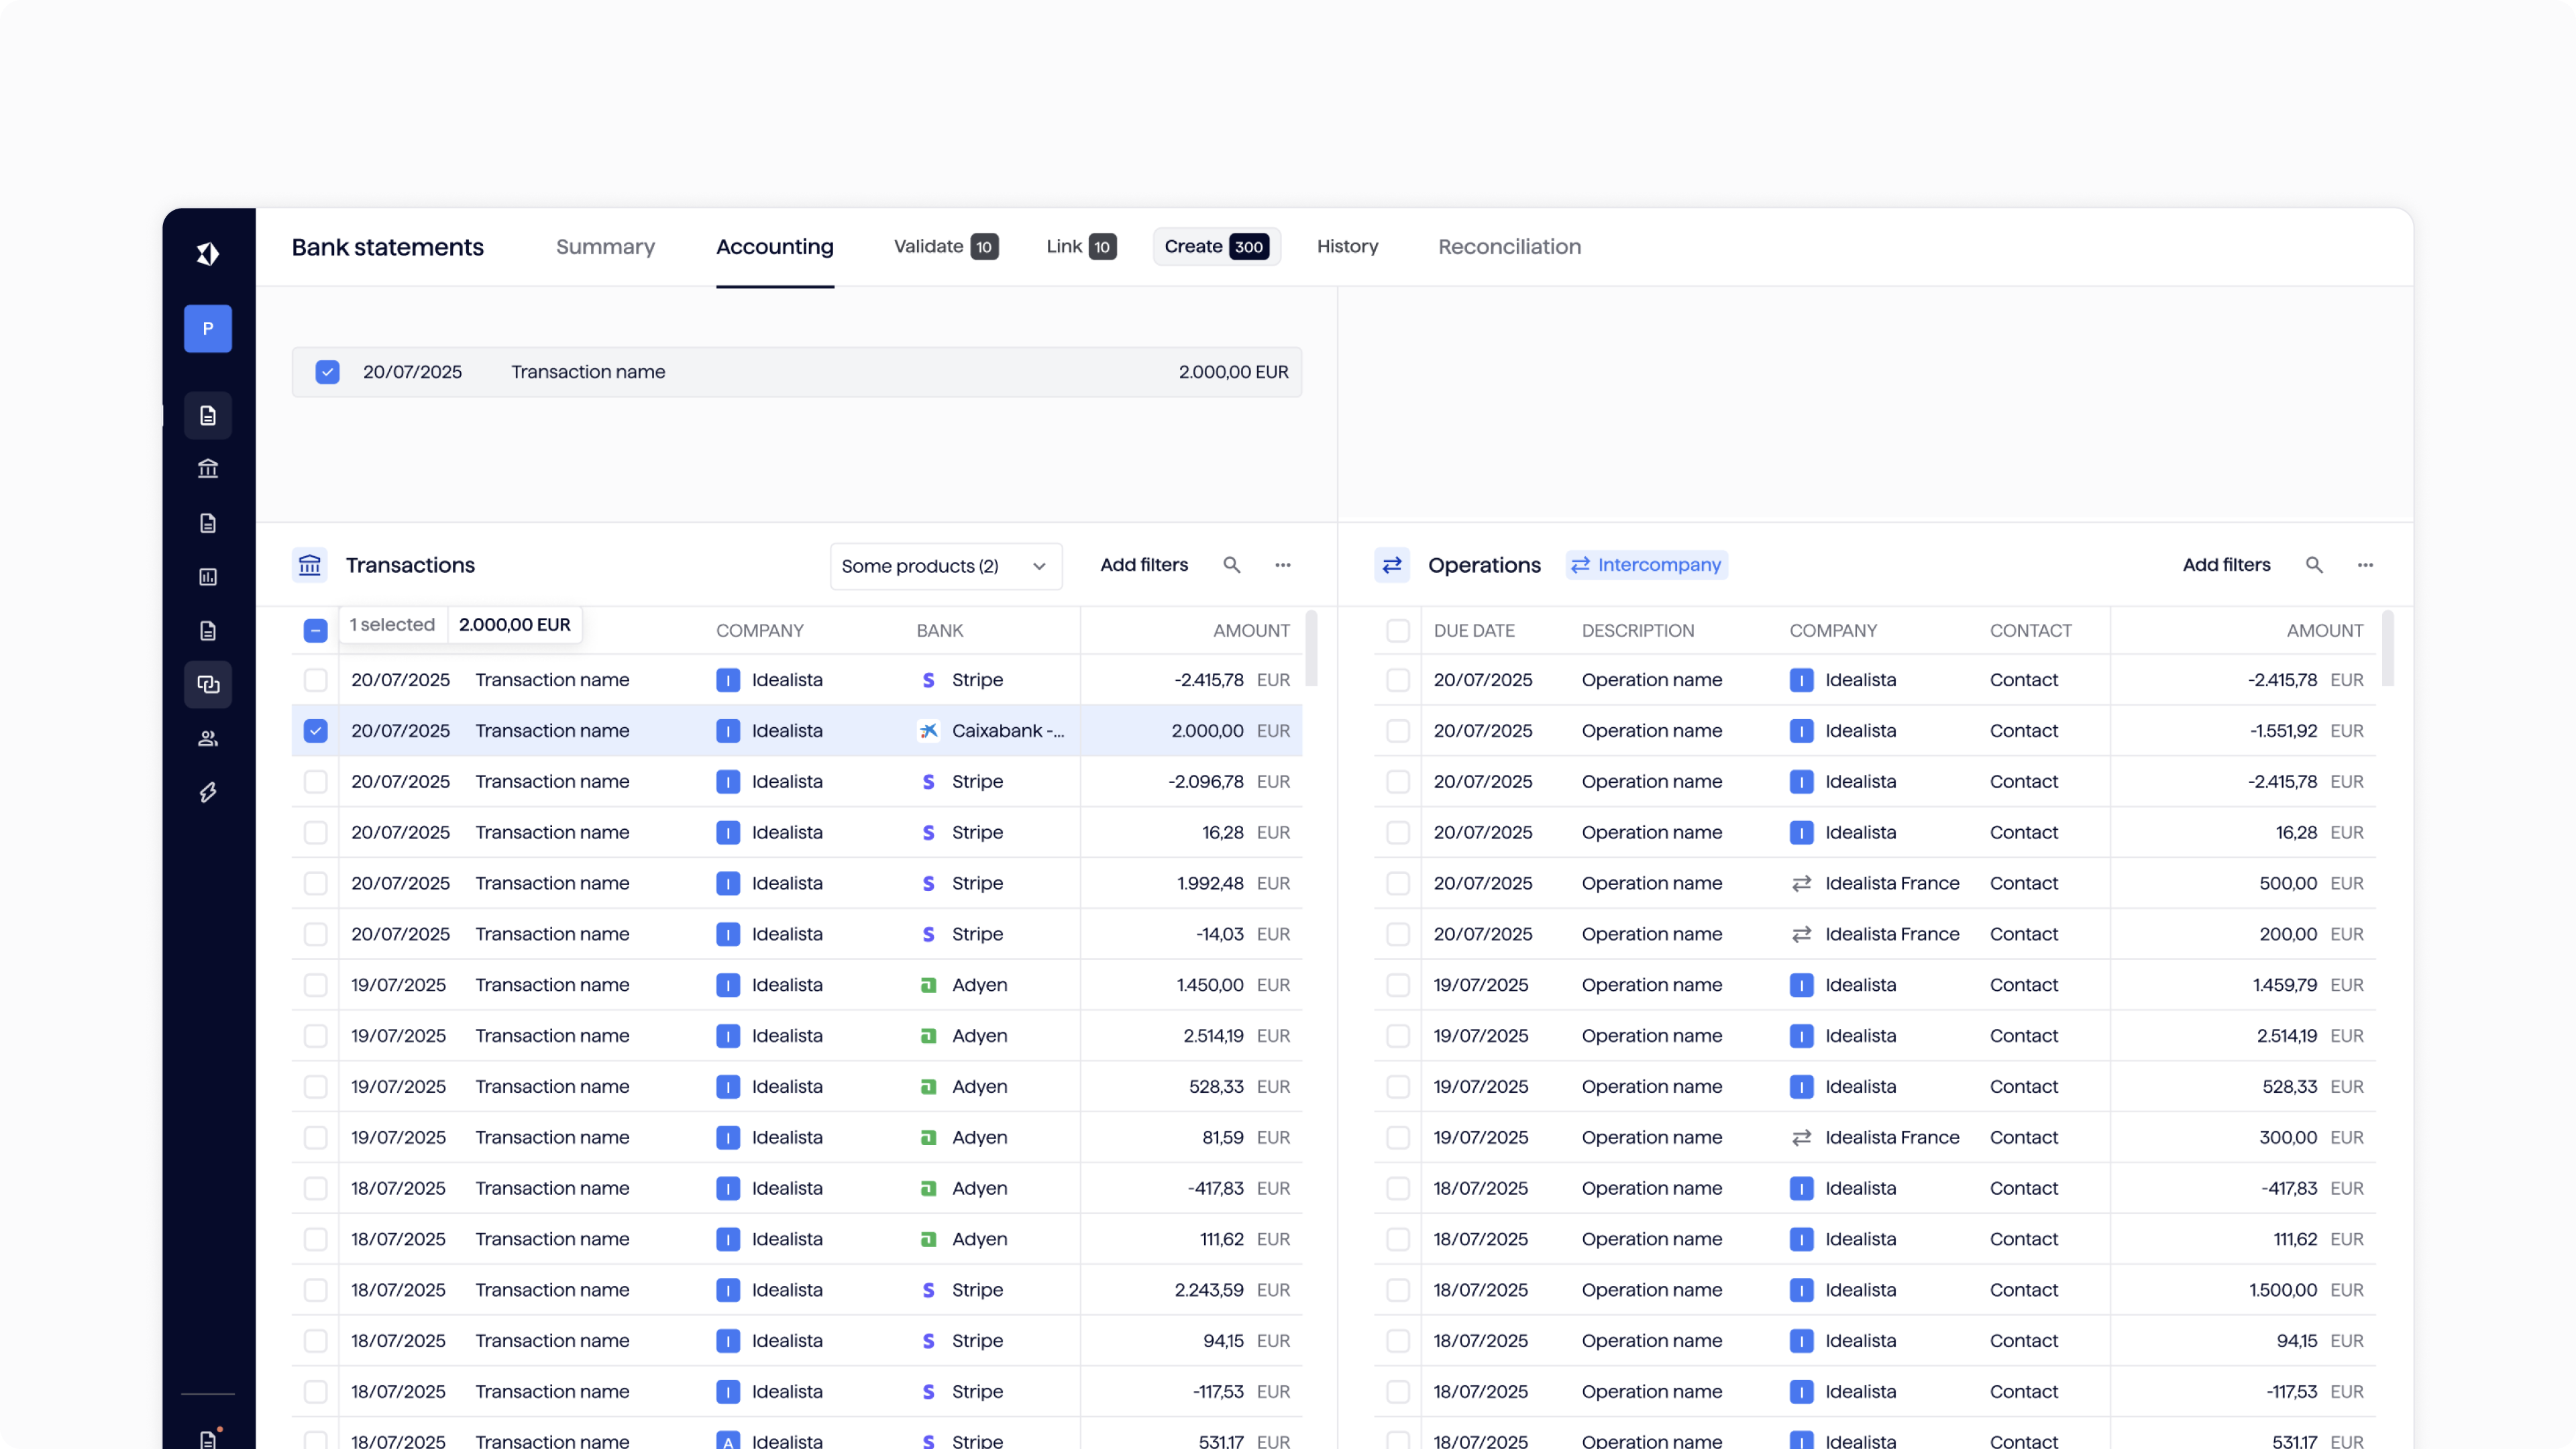Click the Create 300 dropdown tab

[1216, 247]
